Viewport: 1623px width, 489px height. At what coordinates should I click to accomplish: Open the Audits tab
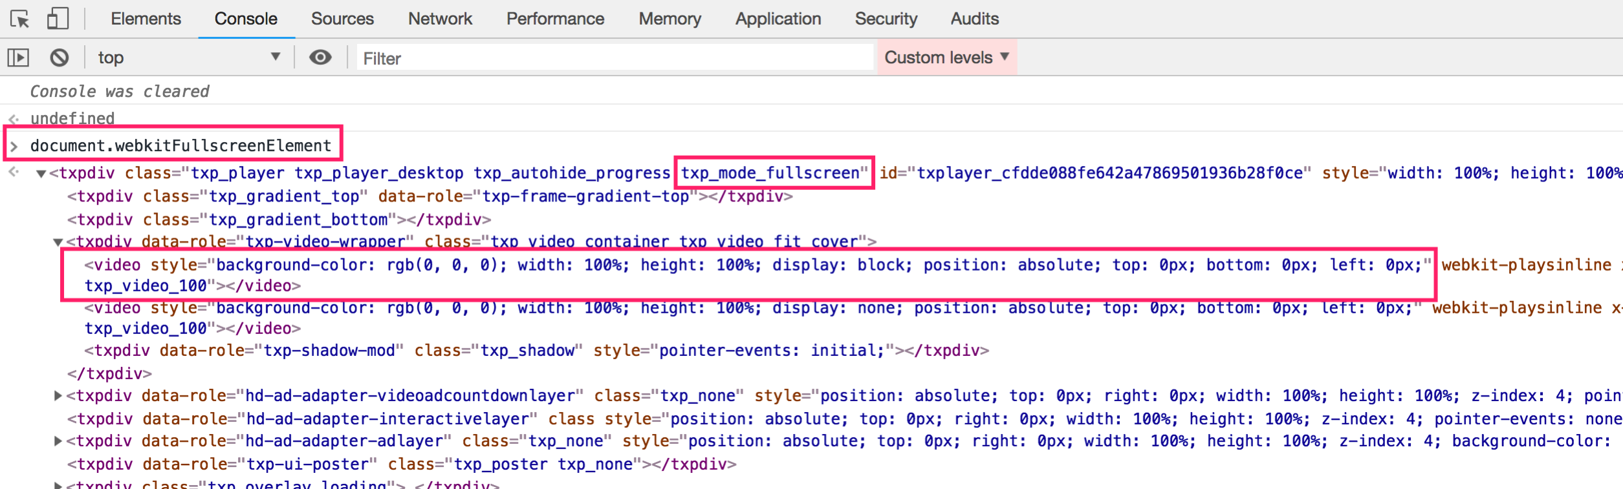(975, 19)
